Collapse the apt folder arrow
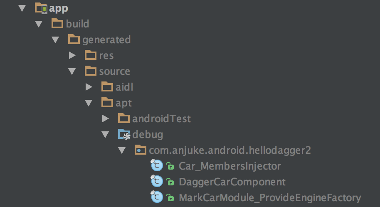 (89, 103)
